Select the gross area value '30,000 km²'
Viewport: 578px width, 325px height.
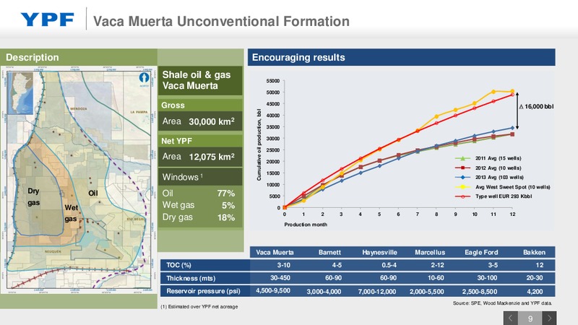[x=212, y=121]
